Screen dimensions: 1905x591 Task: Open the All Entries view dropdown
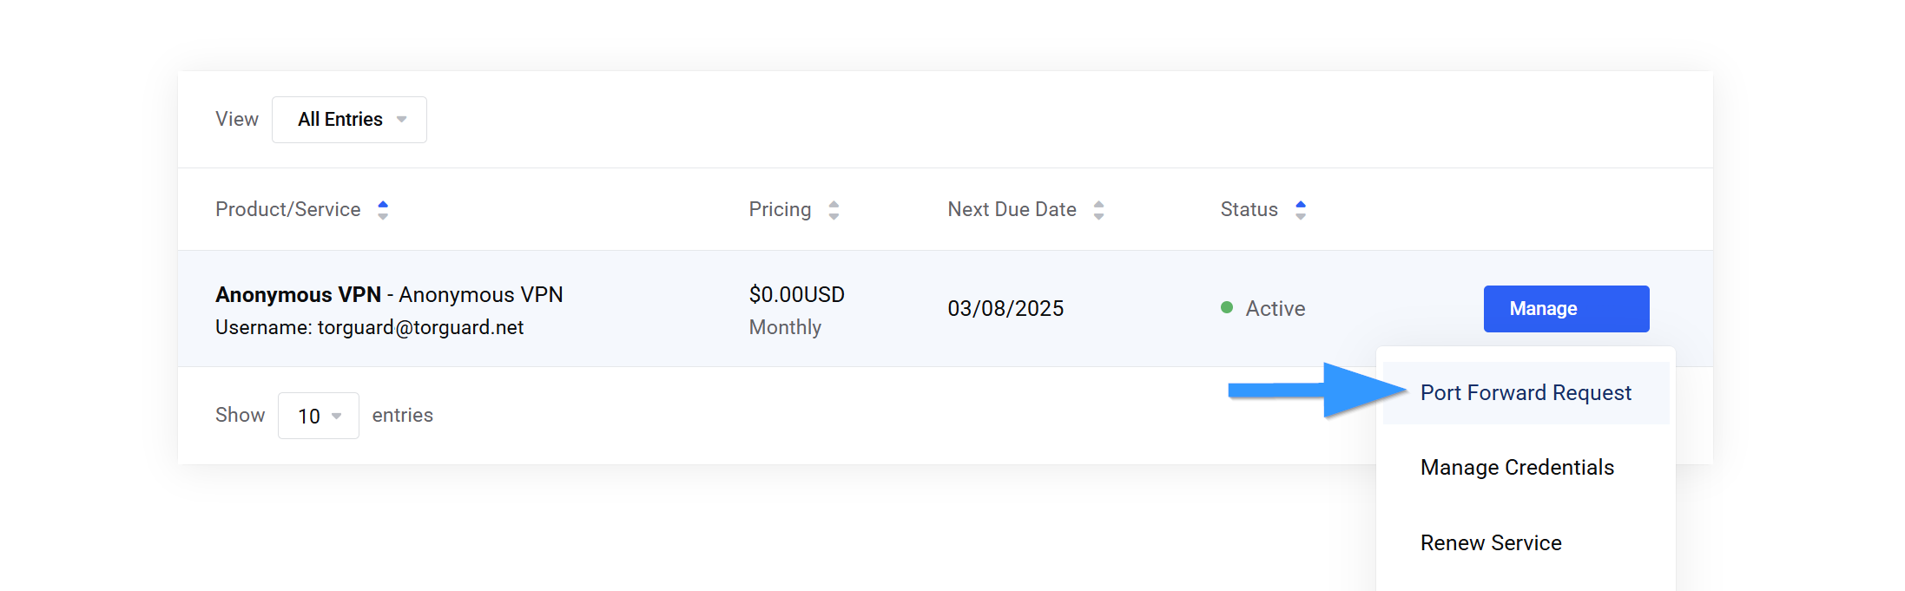(x=349, y=120)
